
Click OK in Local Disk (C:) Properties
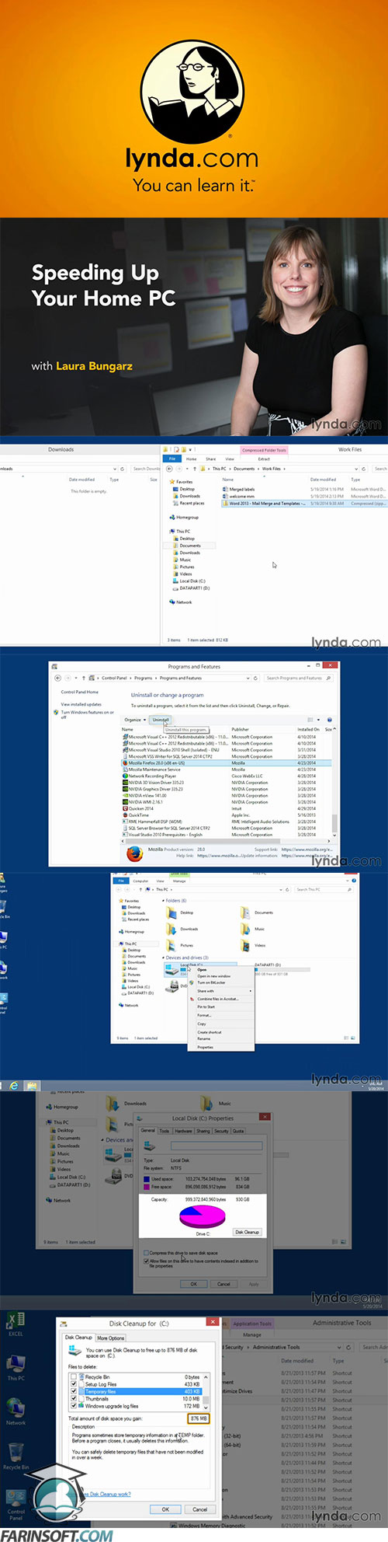tap(194, 1284)
